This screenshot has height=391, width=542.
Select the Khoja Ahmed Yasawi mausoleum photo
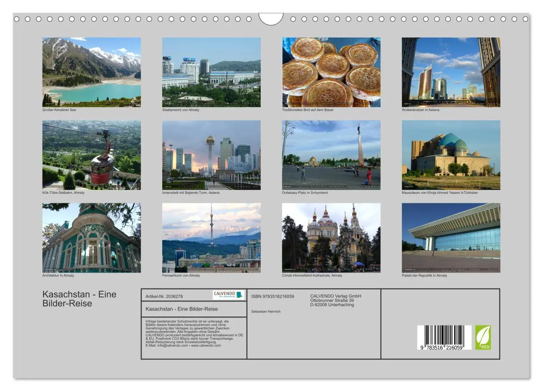tap(451, 155)
